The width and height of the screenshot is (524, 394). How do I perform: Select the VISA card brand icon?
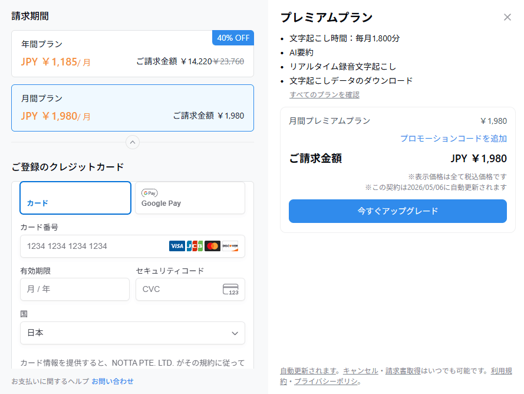[x=177, y=246]
